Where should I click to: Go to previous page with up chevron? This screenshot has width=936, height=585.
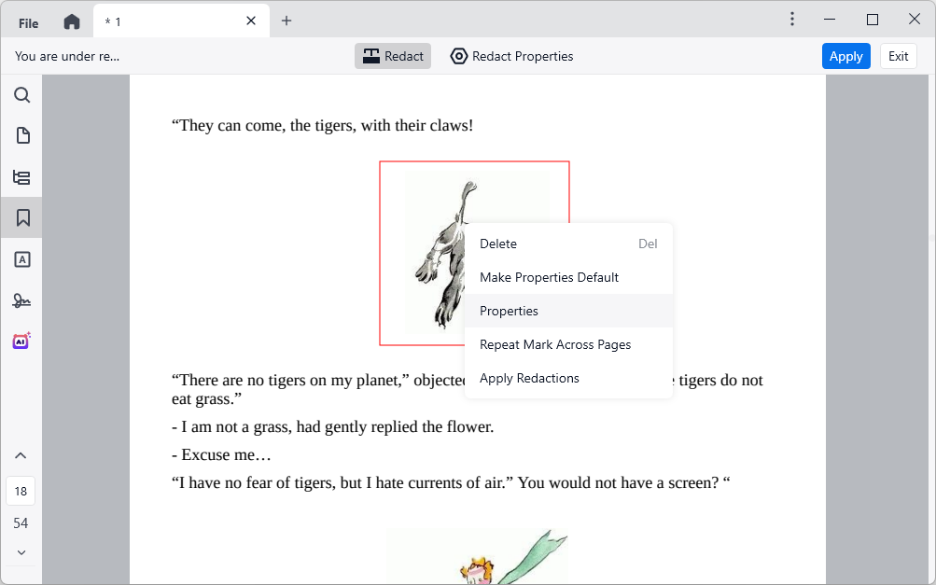click(x=21, y=456)
